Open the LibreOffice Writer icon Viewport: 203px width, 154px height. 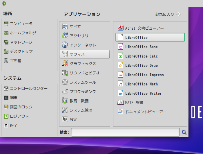(x=121, y=93)
